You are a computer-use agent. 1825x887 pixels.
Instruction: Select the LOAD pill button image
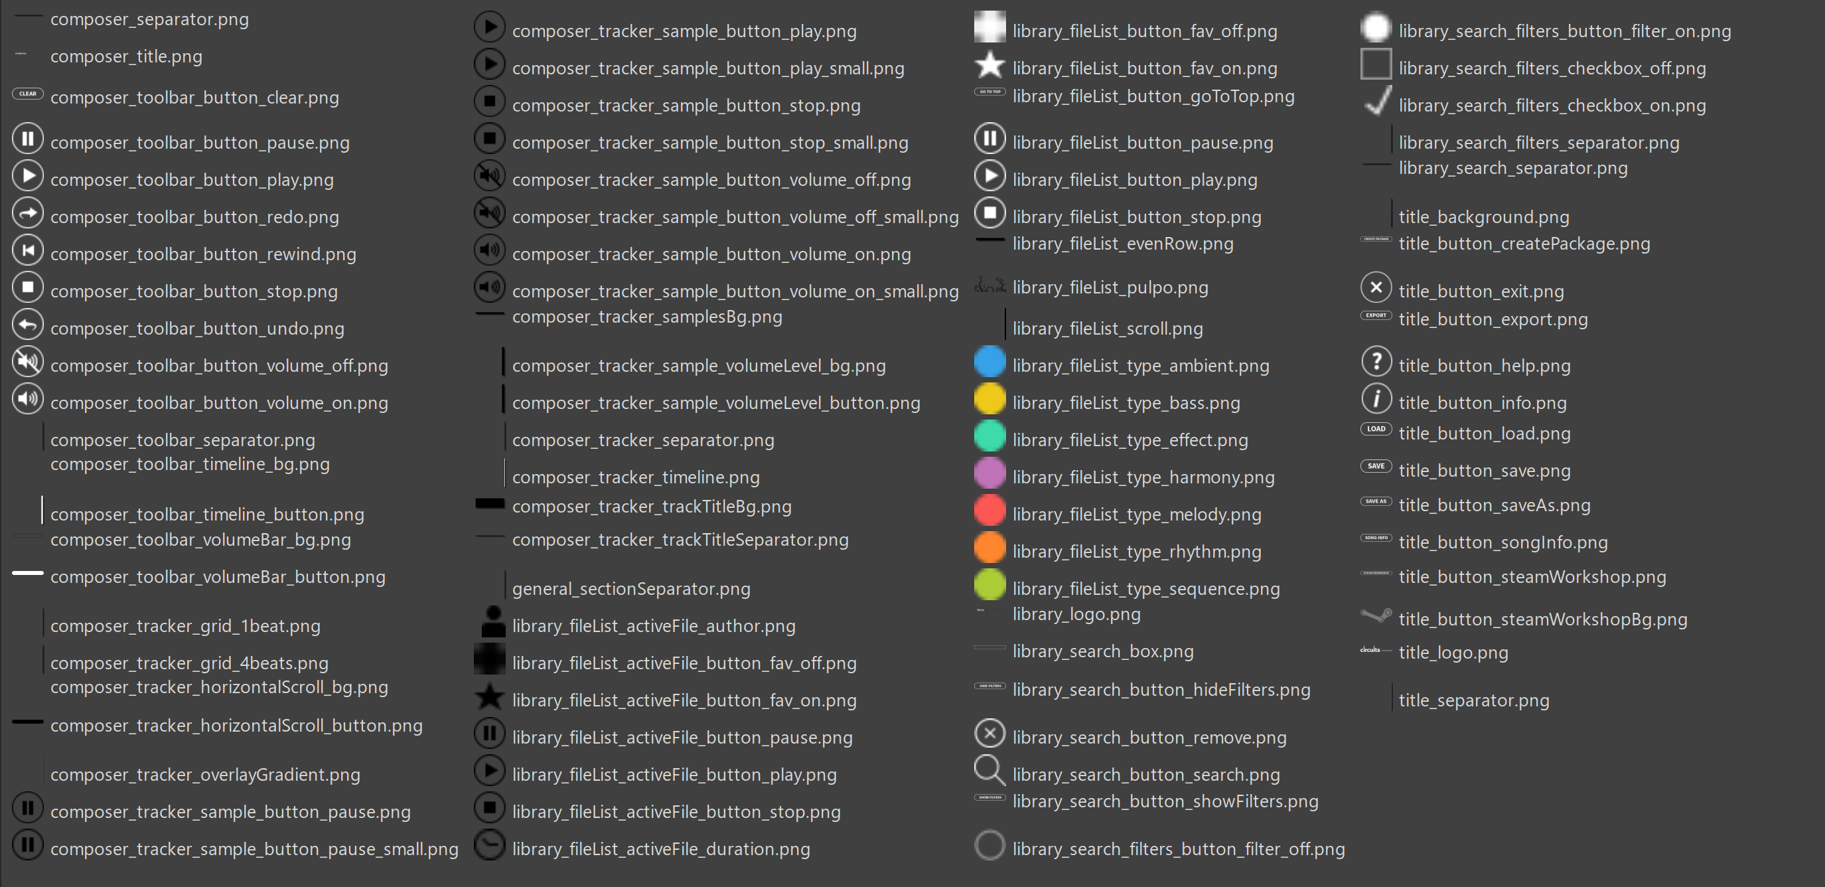point(1376,429)
